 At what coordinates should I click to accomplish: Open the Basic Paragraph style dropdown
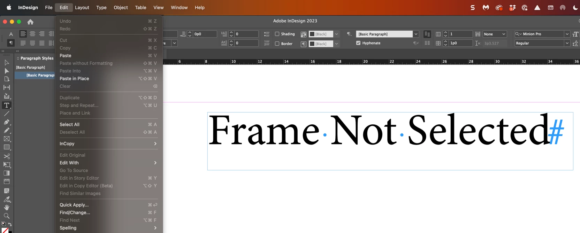tap(416, 34)
